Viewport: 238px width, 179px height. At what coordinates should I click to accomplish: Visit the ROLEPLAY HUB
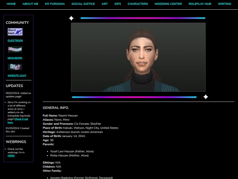coord(200,4)
